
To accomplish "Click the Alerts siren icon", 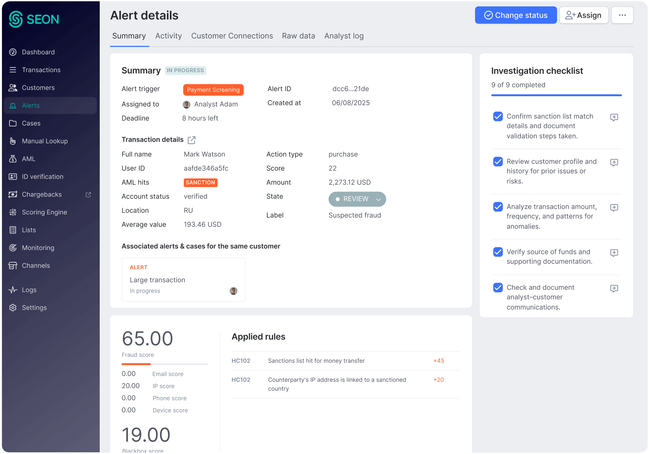I will pyautogui.click(x=13, y=105).
